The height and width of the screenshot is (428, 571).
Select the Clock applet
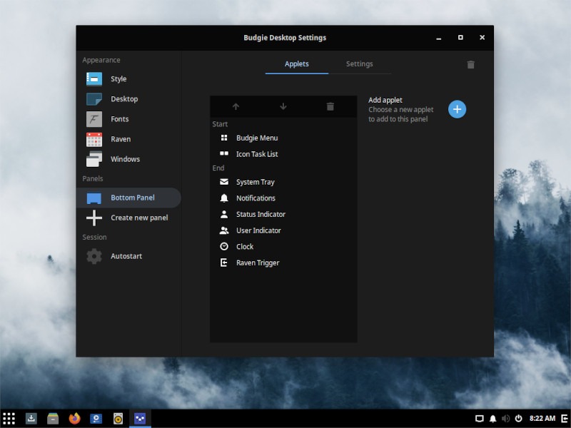(245, 246)
